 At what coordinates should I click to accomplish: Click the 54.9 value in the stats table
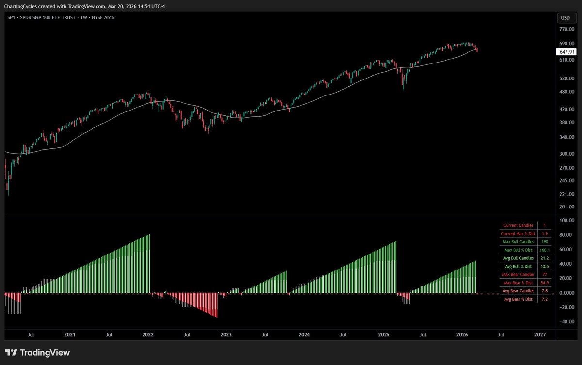click(545, 283)
